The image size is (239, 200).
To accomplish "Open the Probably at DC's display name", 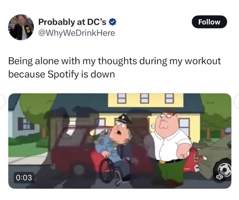I will point(72,22).
